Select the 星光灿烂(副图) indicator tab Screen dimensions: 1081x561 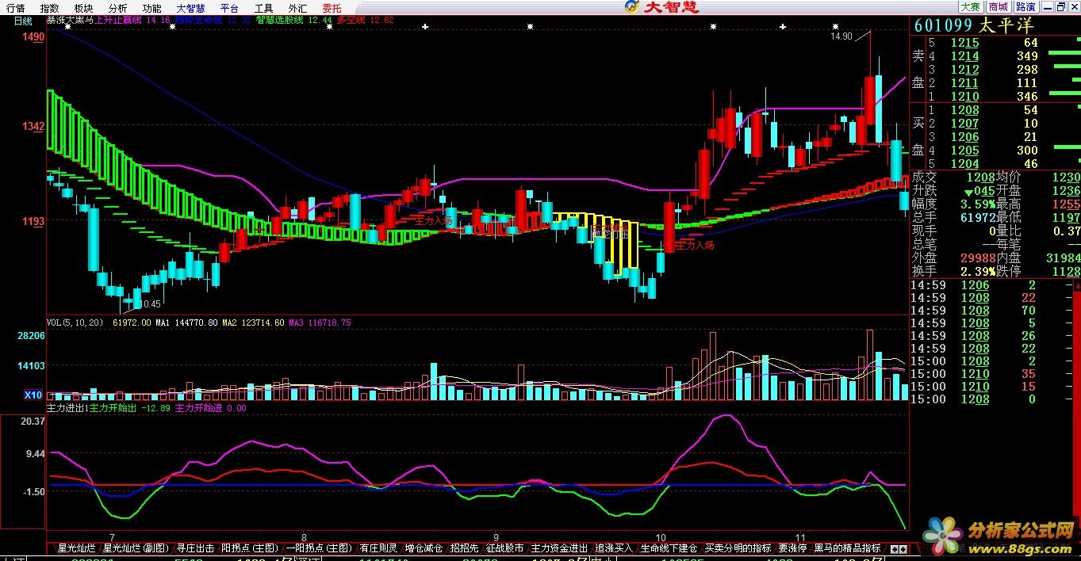coord(136,548)
